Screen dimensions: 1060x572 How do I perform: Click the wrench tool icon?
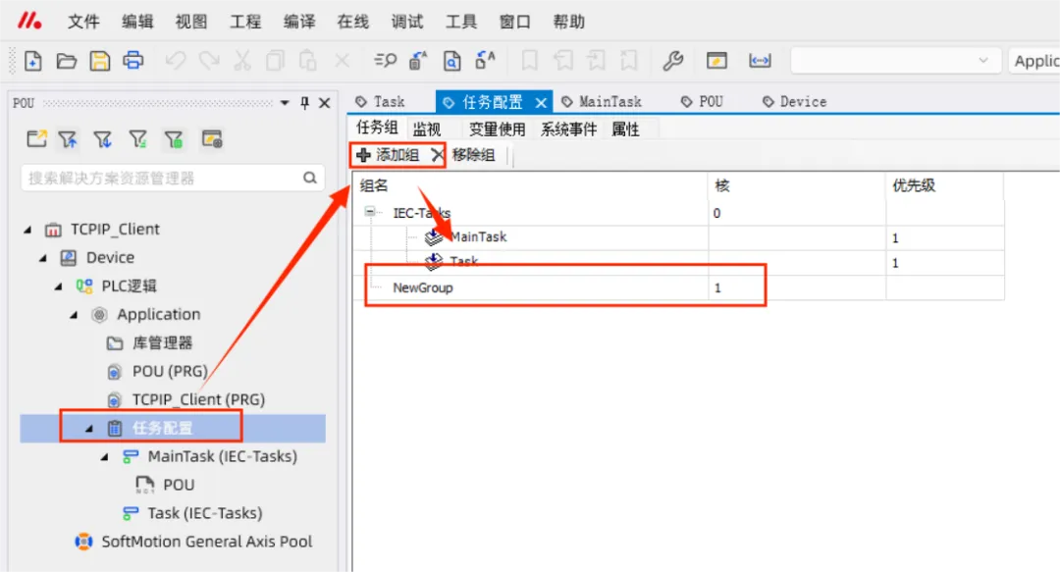tap(672, 61)
